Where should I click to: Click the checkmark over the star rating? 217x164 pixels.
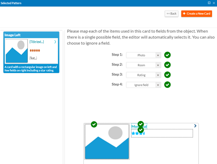[141, 130]
